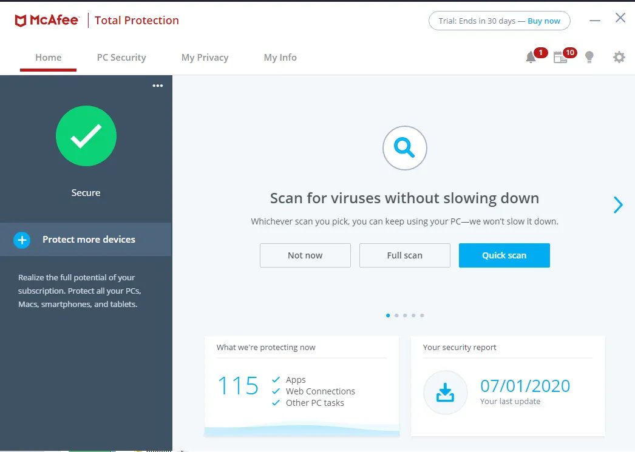Open the calendar icon with badge 10
The image size is (635, 452).
tap(560, 58)
